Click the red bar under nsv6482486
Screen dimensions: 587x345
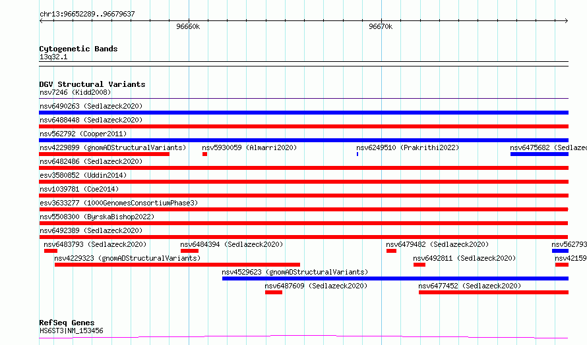point(303,168)
